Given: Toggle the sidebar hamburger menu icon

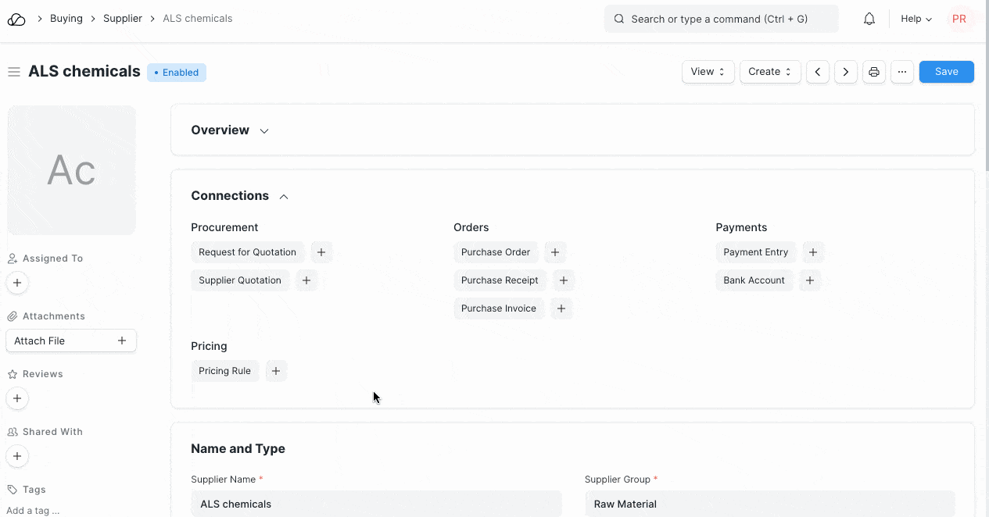Looking at the screenshot, I should [x=13, y=72].
